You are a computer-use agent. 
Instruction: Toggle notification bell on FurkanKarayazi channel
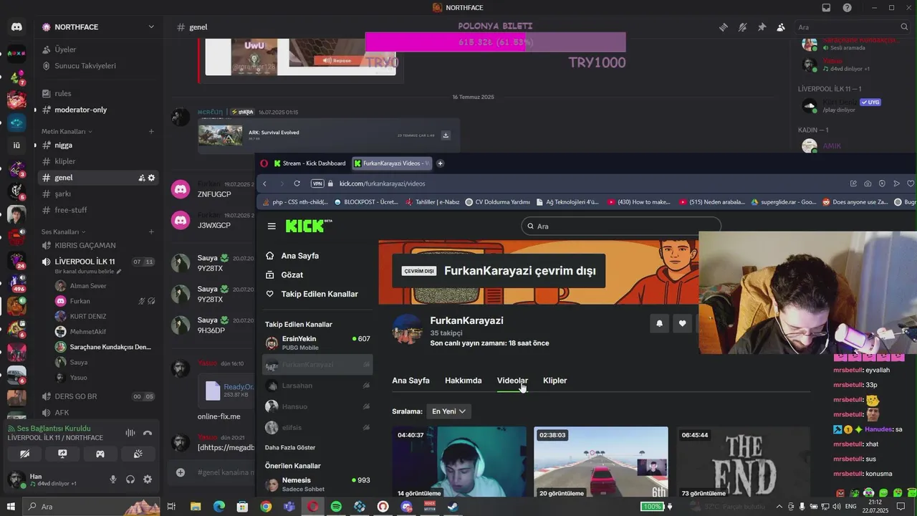point(660,323)
